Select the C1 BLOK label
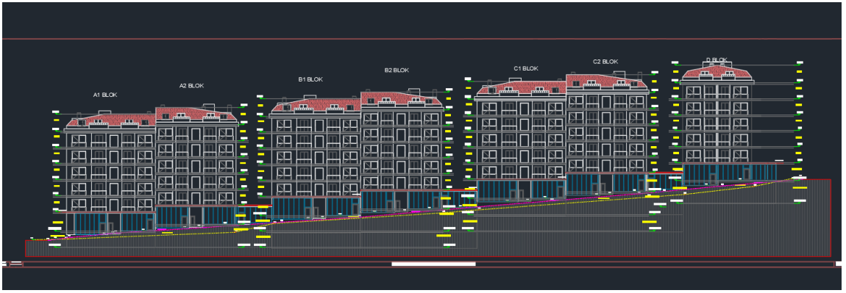 526,68
